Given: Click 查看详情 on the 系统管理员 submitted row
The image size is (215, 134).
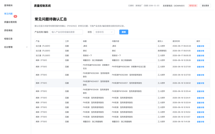Looking at the screenshot, I should point(200,51).
